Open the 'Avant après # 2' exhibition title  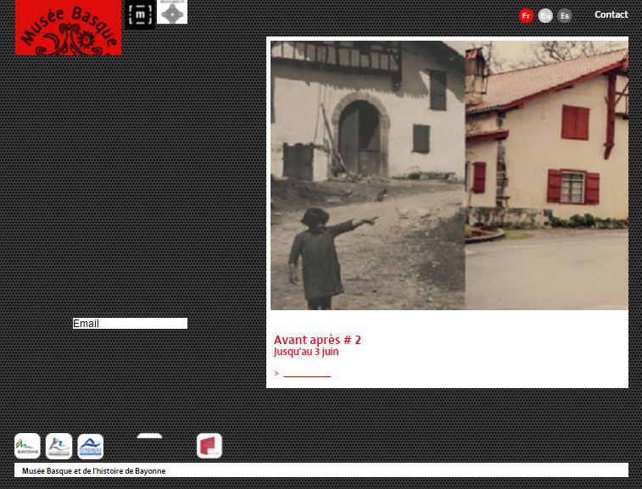[x=317, y=340]
